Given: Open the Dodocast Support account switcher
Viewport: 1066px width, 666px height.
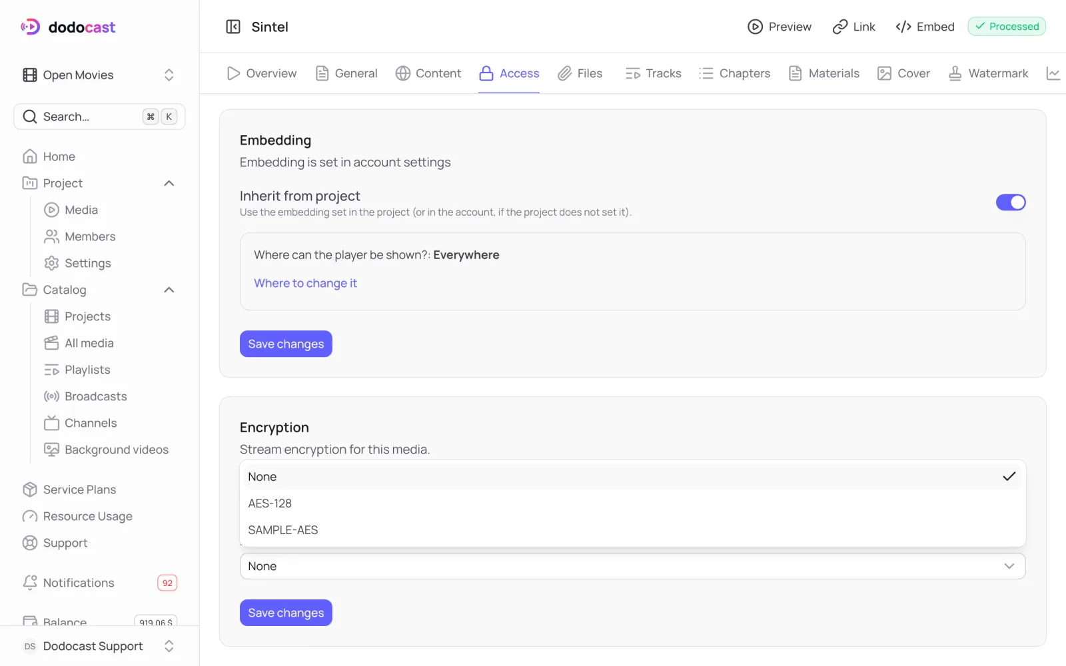Looking at the screenshot, I should [99, 646].
